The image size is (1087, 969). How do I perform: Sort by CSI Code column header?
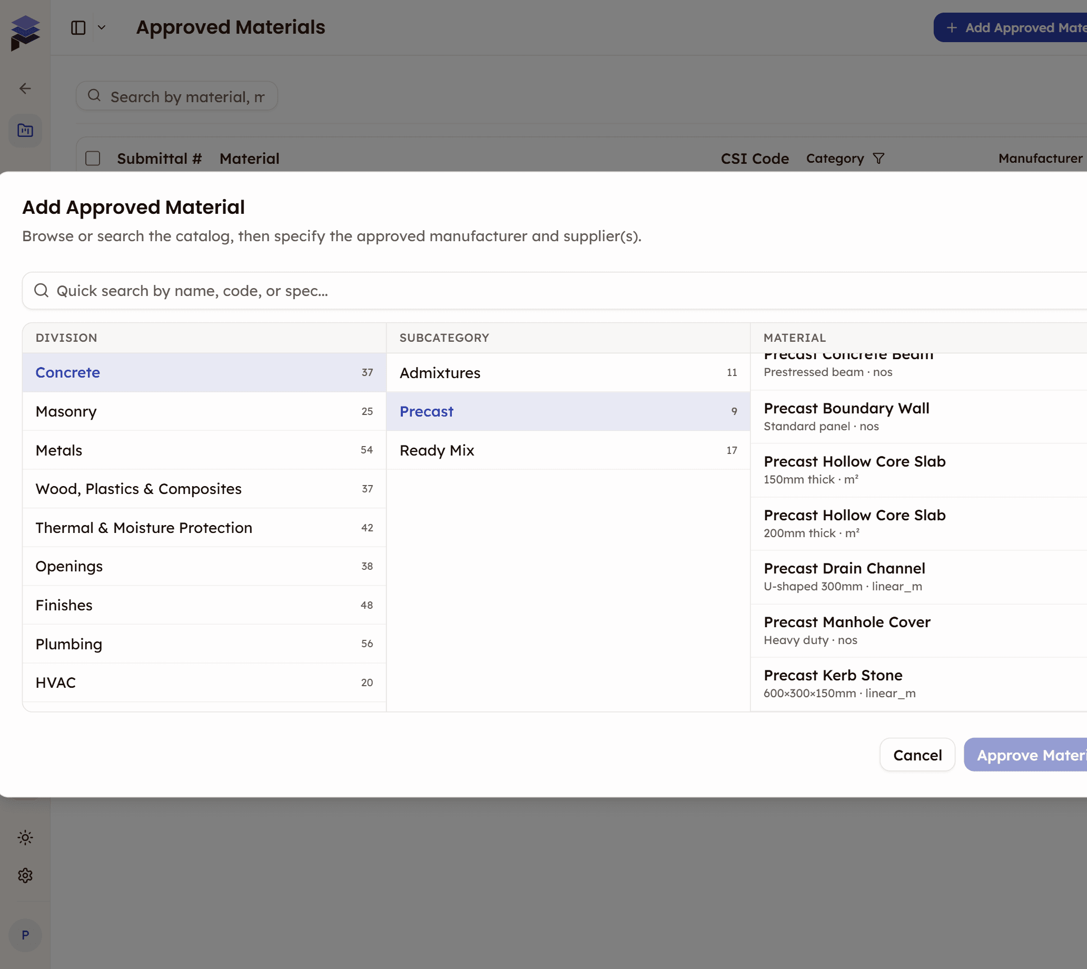tap(754, 159)
